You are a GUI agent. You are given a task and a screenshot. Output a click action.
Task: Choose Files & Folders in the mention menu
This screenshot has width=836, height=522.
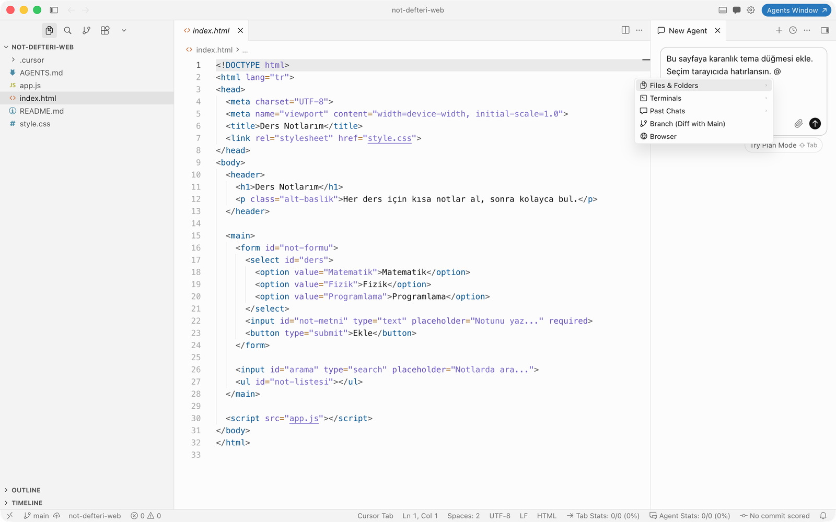coord(704,85)
